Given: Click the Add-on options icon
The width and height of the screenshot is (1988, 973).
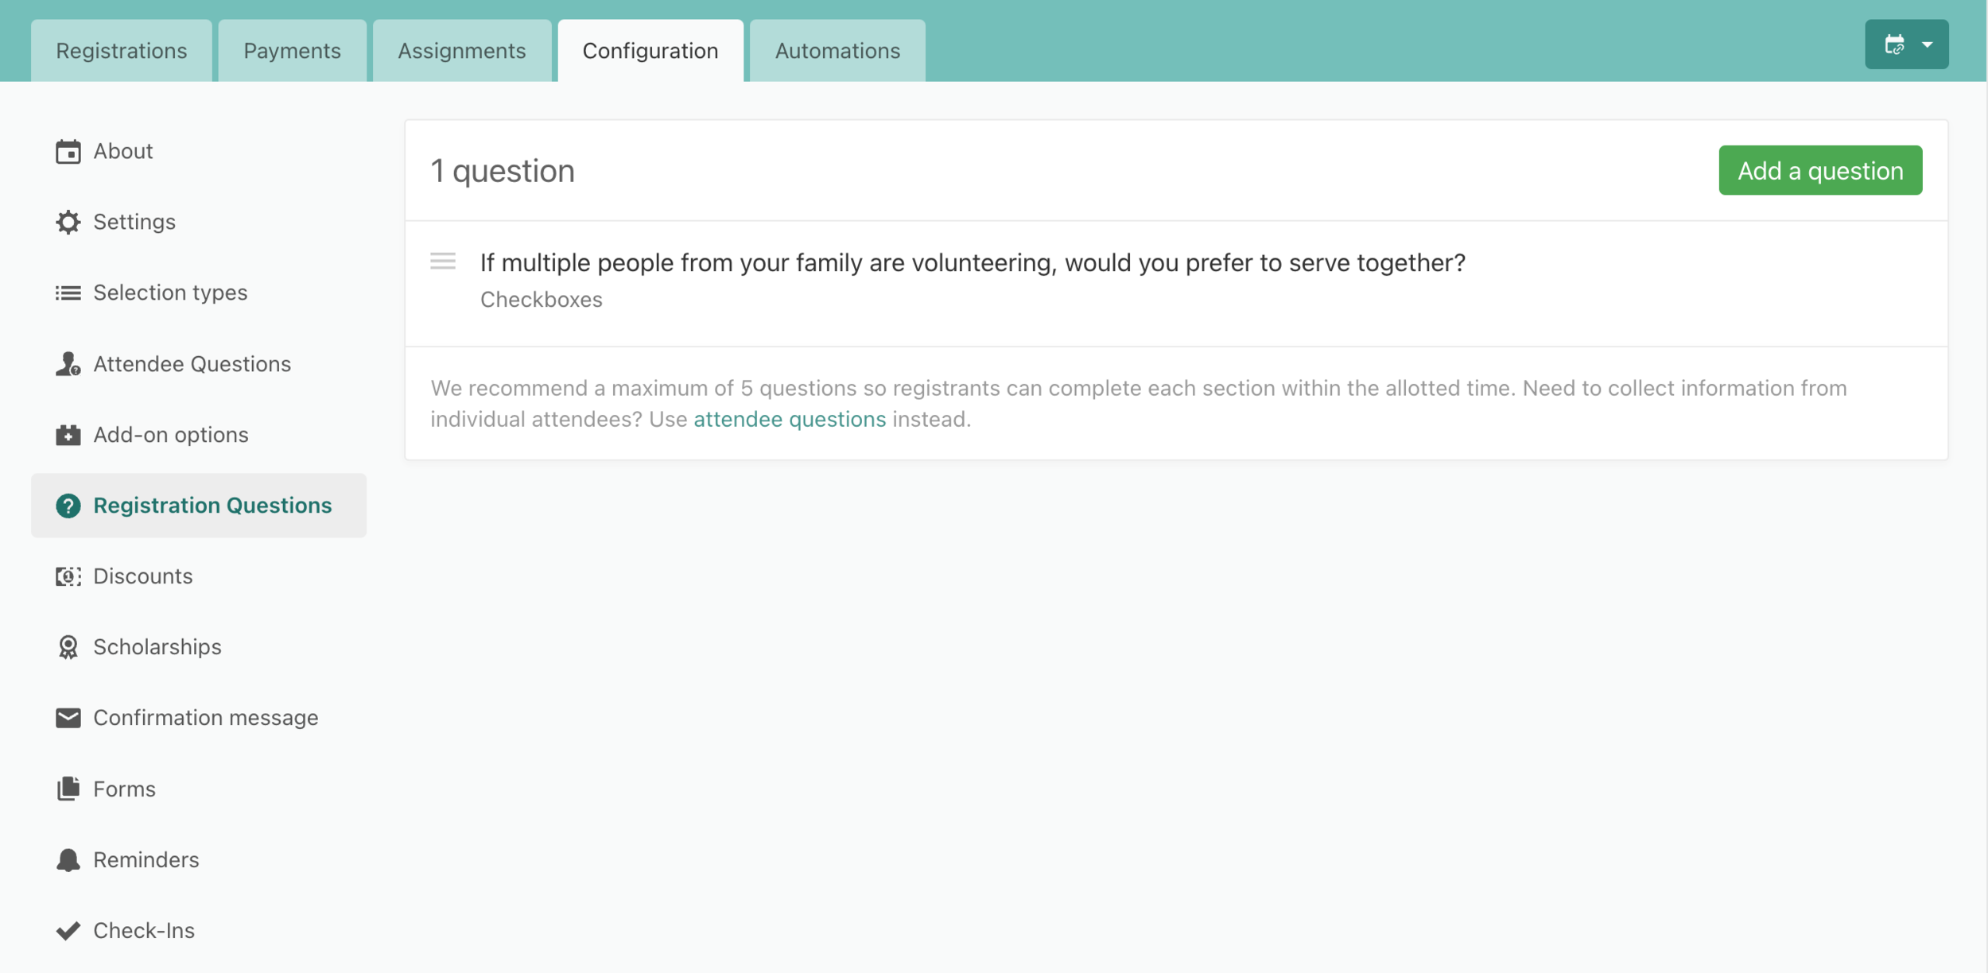Looking at the screenshot, I should 68,435.
